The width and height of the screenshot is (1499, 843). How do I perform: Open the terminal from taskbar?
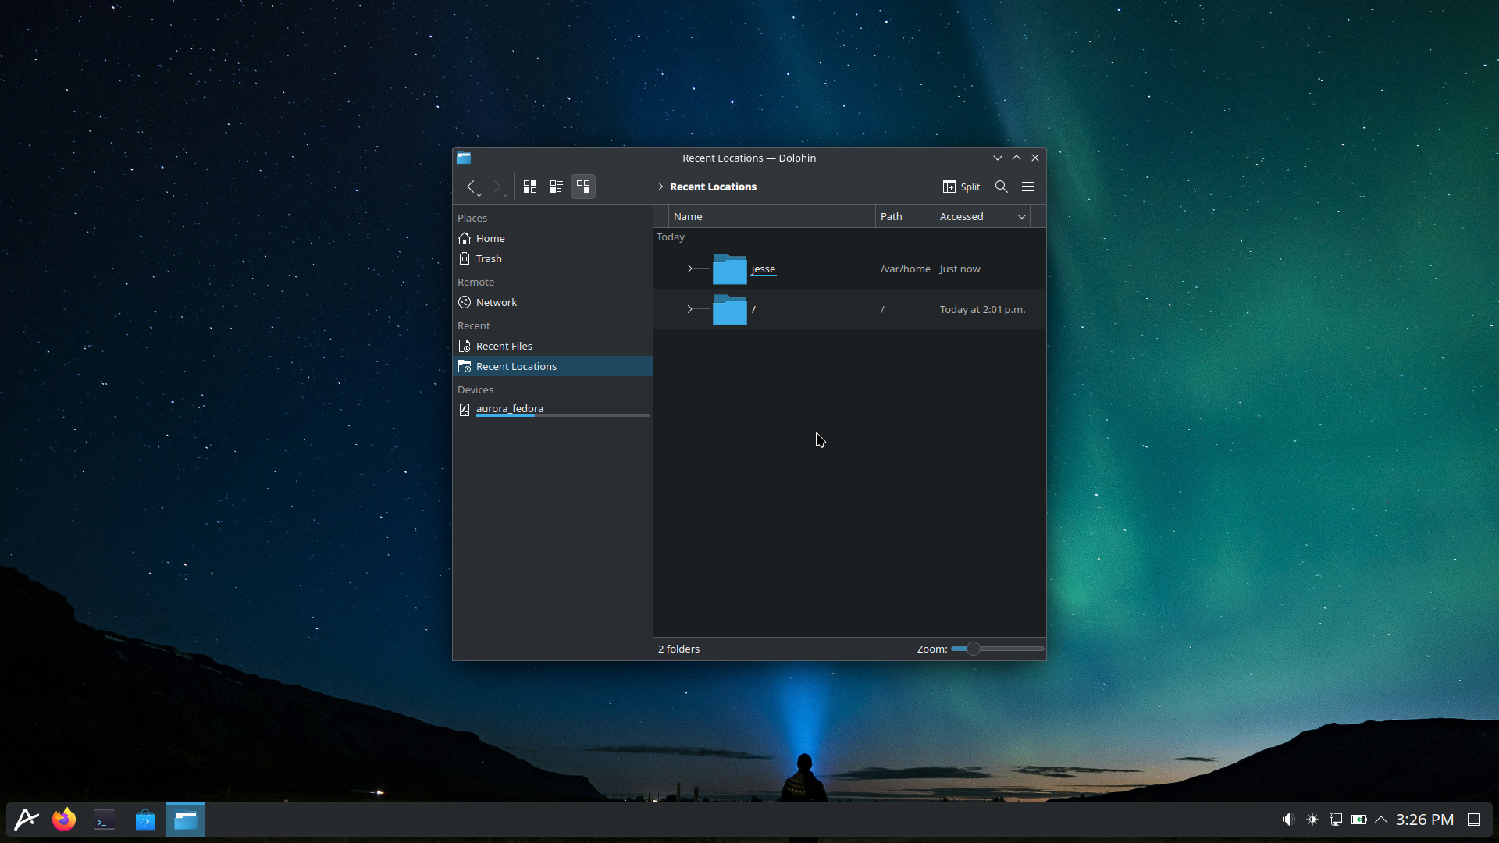point(105,820)
